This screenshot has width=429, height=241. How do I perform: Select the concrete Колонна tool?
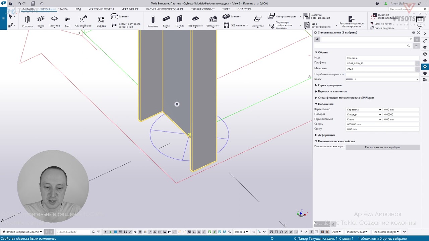pos(153,21)
